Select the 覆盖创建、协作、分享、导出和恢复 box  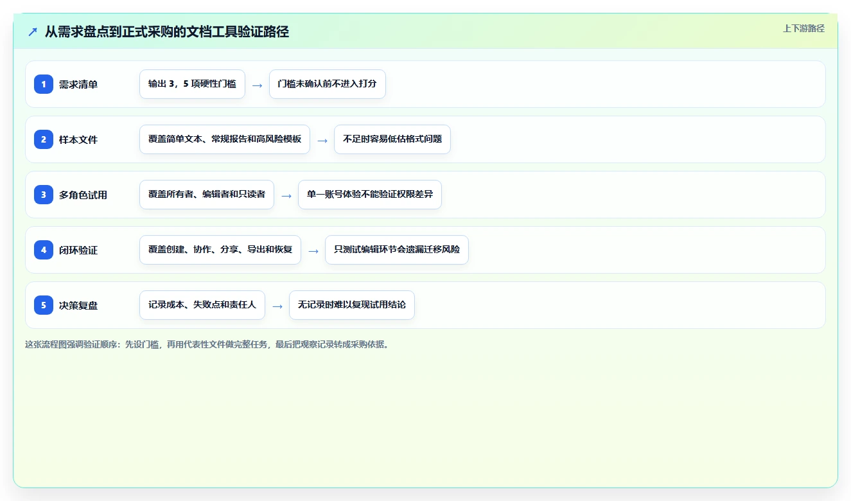click(x=220, y=250)
